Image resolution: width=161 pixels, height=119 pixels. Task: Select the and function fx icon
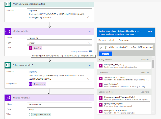coord(101,112)
